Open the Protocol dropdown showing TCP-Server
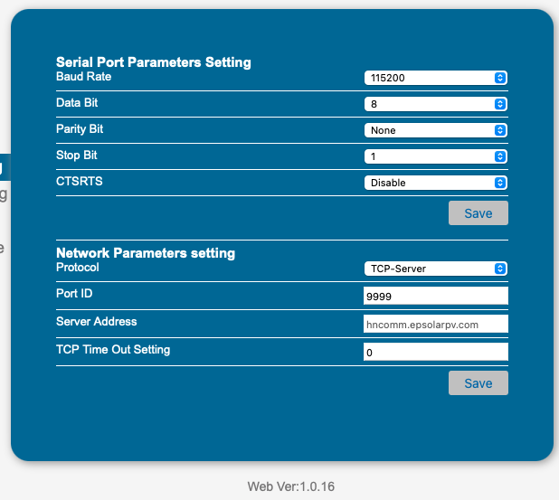The image size is (559, 500). [x=435, y=269]
